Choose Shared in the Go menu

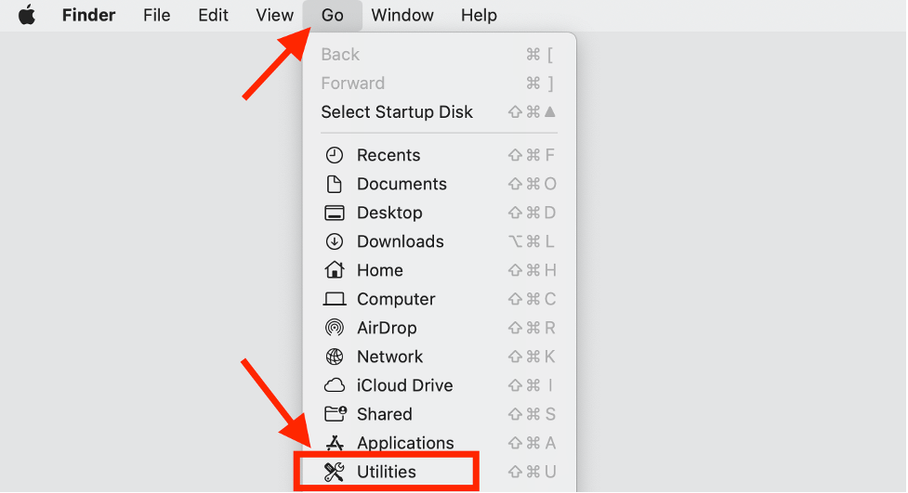(384, 414)
